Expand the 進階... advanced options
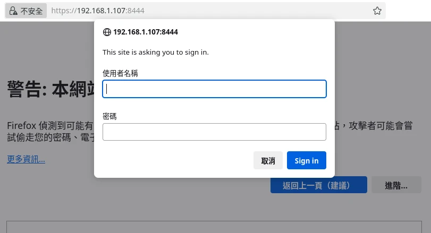 396,185
